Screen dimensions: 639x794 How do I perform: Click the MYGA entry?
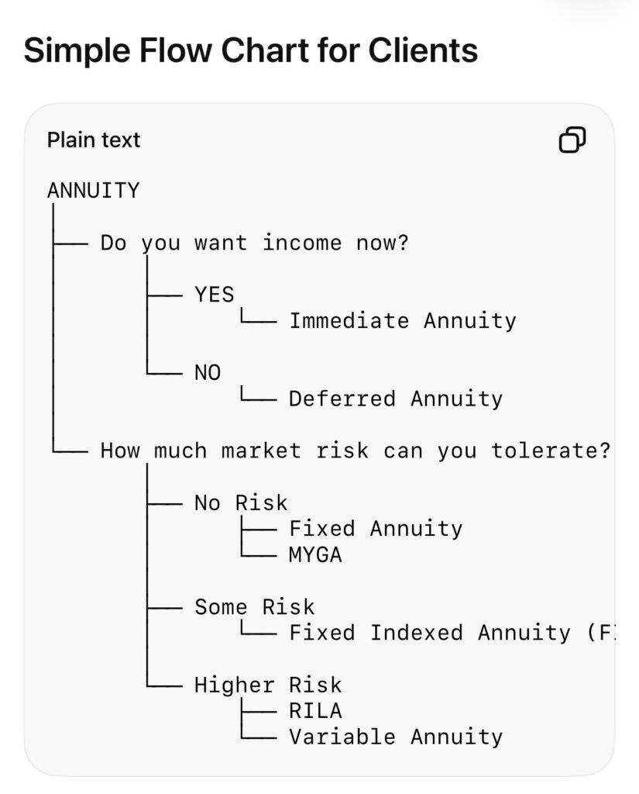316,555
